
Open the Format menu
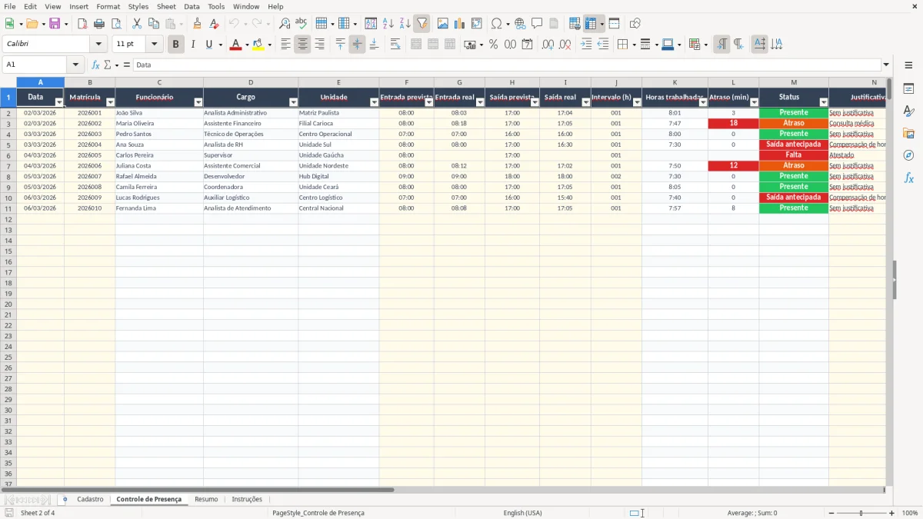[x=108, y=6]
